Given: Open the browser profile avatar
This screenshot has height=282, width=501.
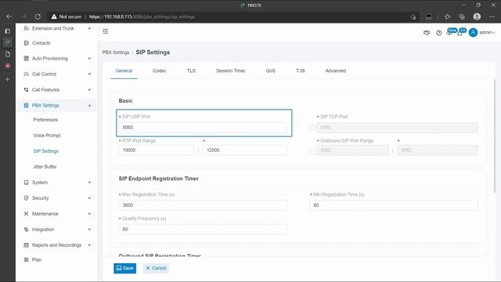Looking at the screenshot, I should (477, 16).
